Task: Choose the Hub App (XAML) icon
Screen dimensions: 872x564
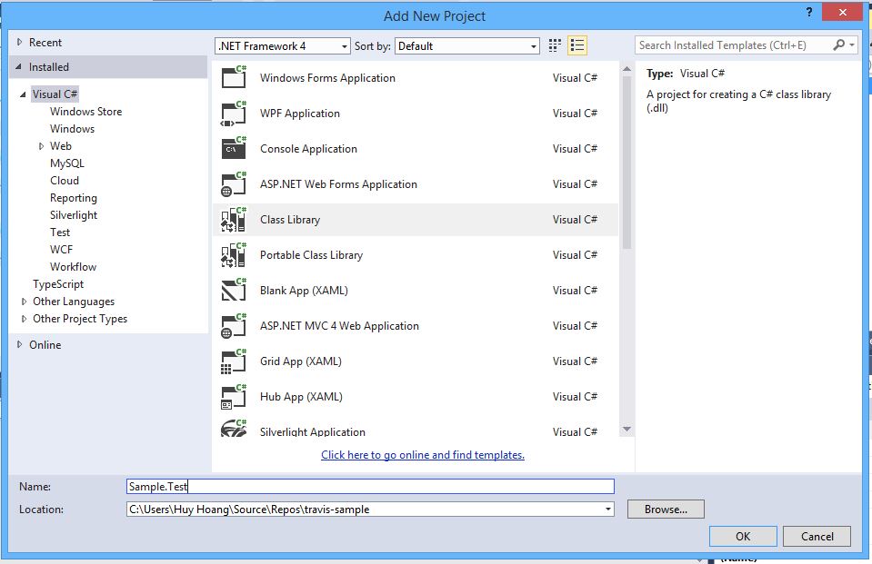Action: pyautogui.click(x=234, y=397)
